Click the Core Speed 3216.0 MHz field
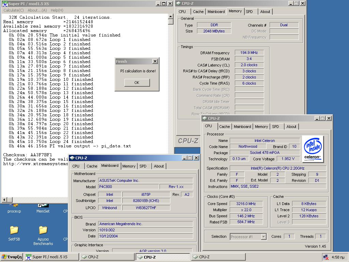 (x=246, y=204)
